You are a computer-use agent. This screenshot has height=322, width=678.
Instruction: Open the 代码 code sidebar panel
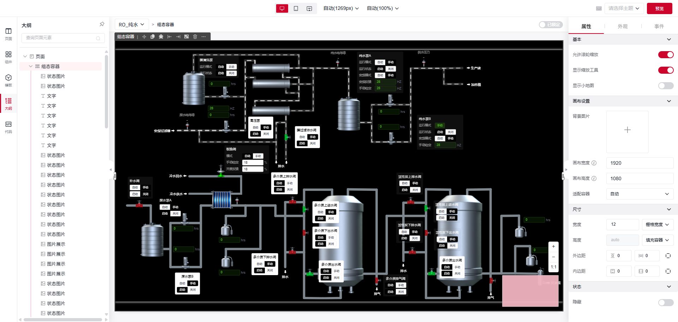[x=8, y=127]
